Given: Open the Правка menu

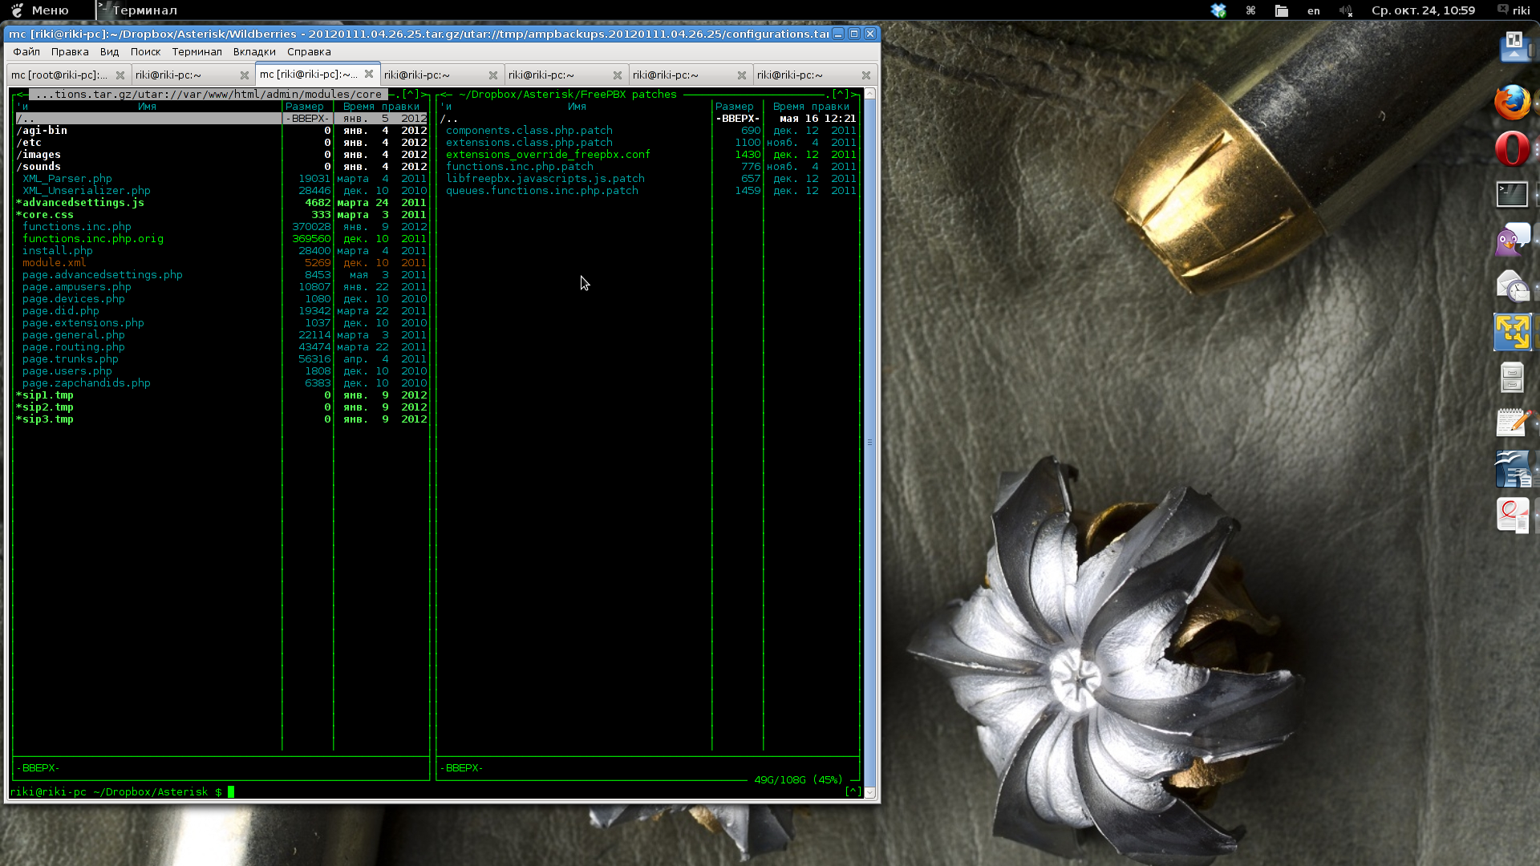Looking at the screenshot, I should point(70,51).
